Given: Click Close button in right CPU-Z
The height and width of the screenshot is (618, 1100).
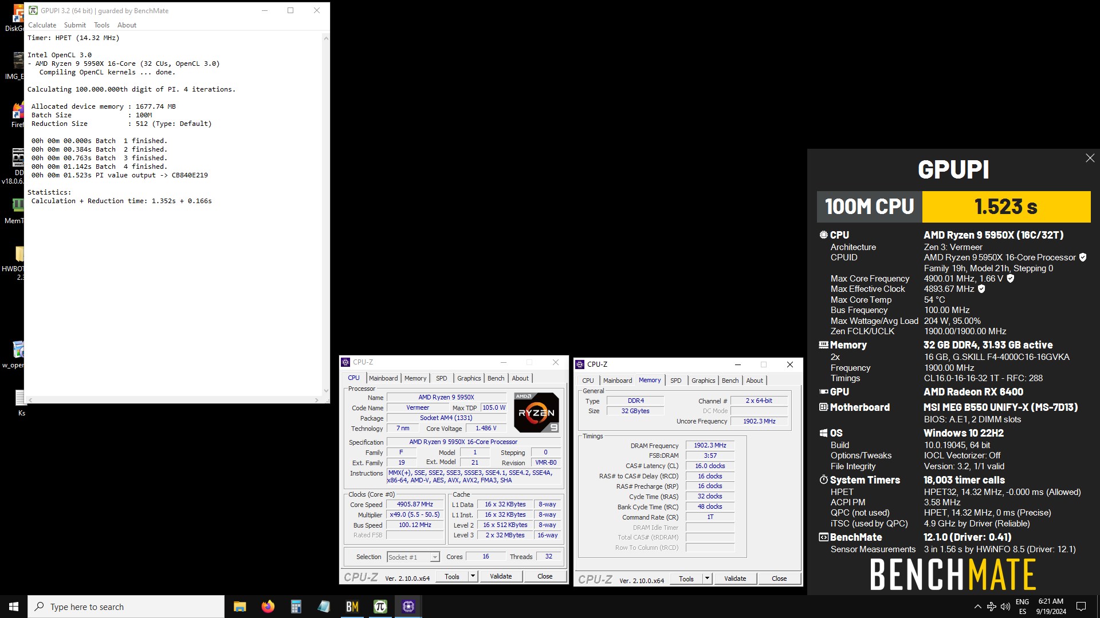Looking at the screenshot, I should (x=779, y=579).
